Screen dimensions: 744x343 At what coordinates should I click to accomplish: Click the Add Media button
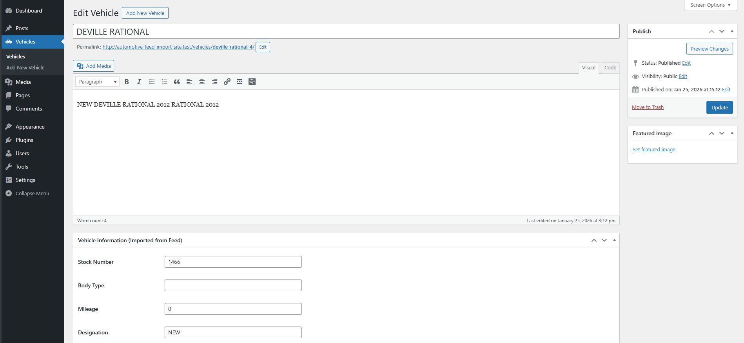coord(93,66)
